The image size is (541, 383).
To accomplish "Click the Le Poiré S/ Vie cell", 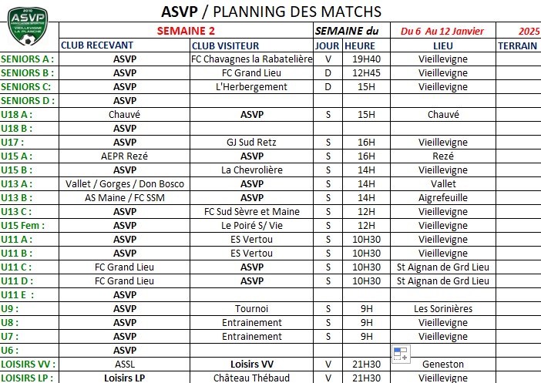I will click(x=251, y=225).
